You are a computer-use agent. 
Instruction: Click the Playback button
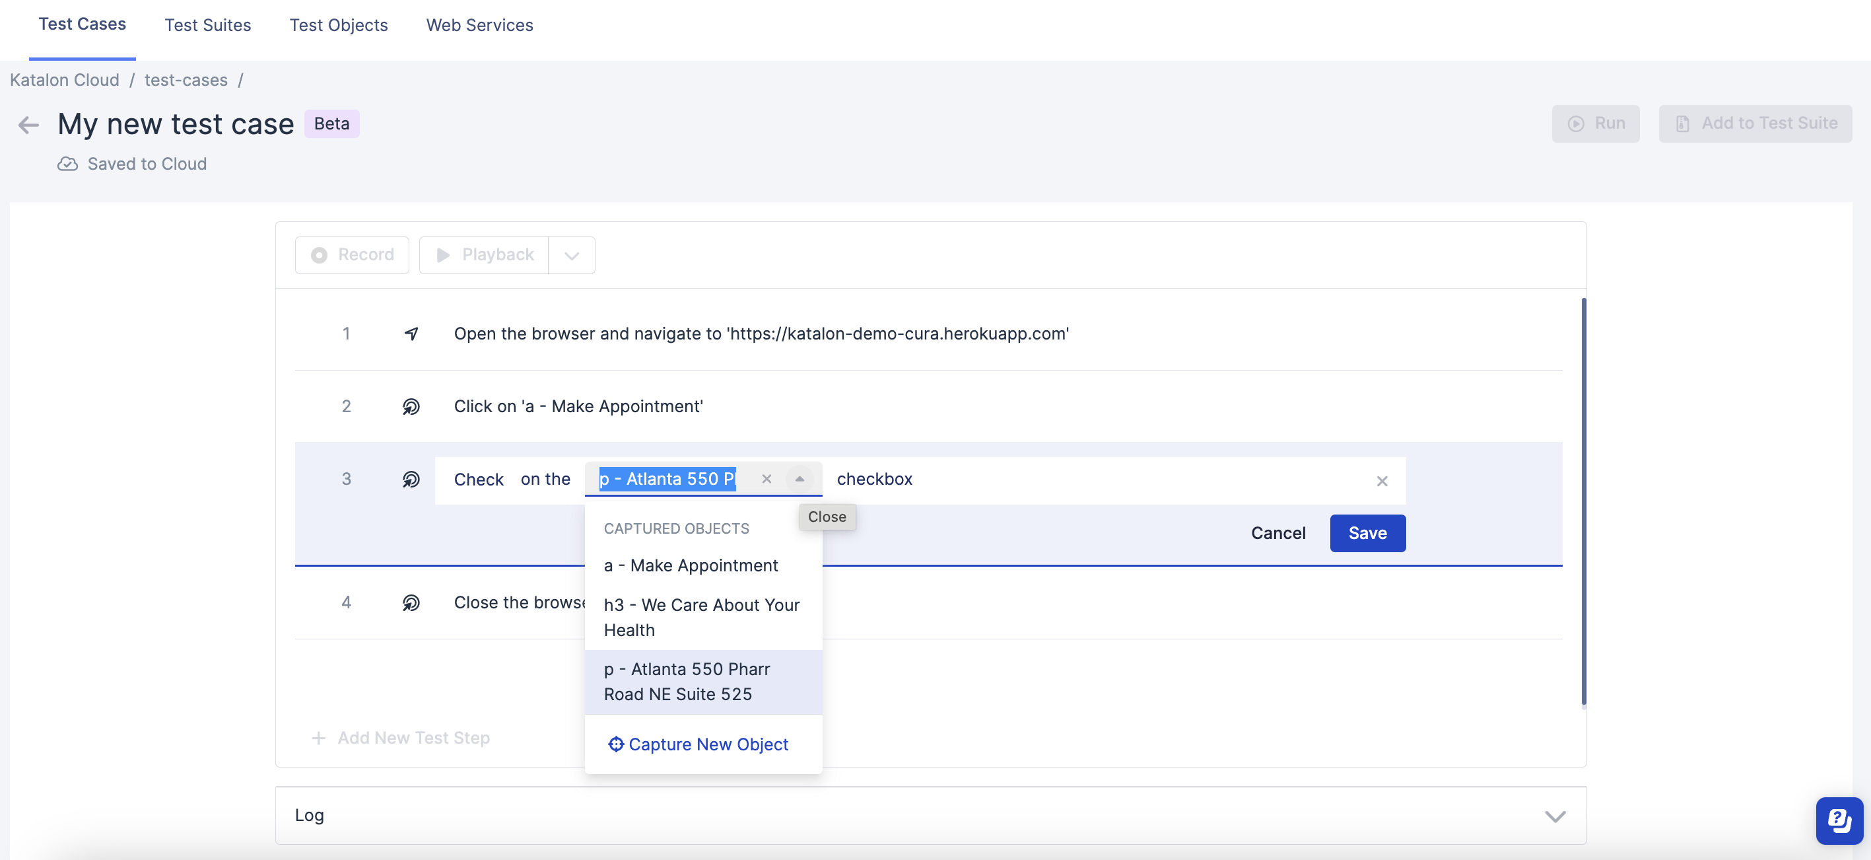click(484, 255)
